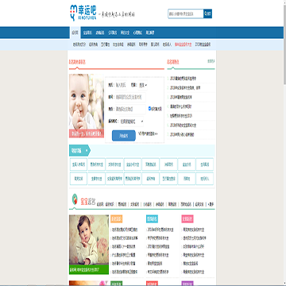Open the last article in the hot list
Viewport: 286px width, 286px height.
point(182,134)
